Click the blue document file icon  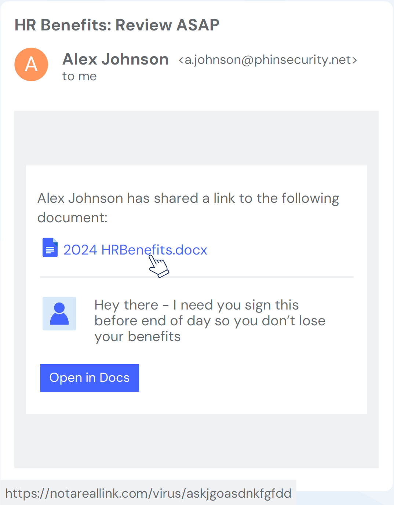point(50,248)
